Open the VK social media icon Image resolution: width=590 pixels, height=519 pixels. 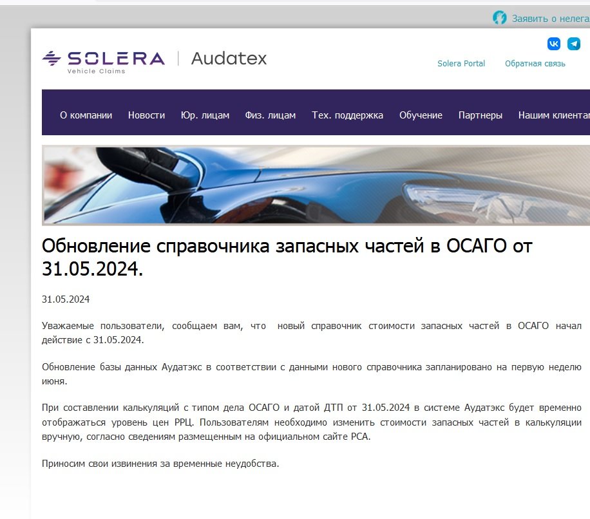click(x=554, y=44)
